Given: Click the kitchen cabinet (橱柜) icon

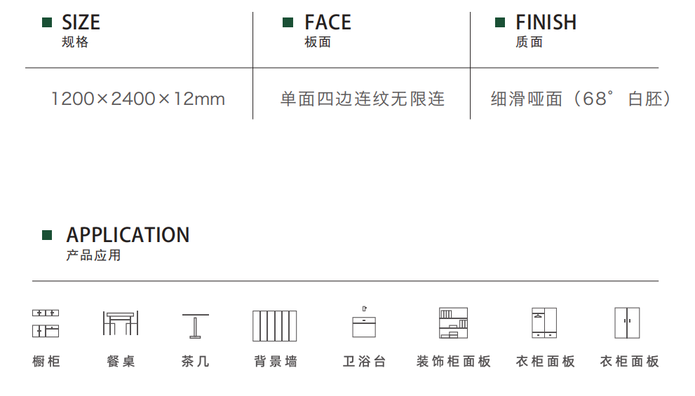Looking at the screenshot, I should 46,323.
